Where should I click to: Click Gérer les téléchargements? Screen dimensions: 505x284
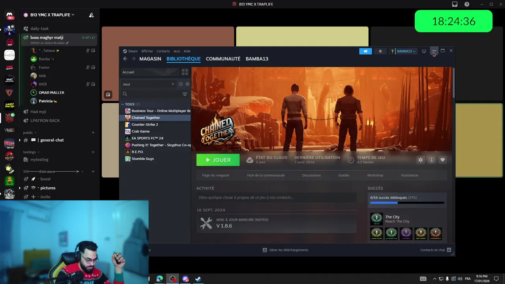(x=286, y=250)
